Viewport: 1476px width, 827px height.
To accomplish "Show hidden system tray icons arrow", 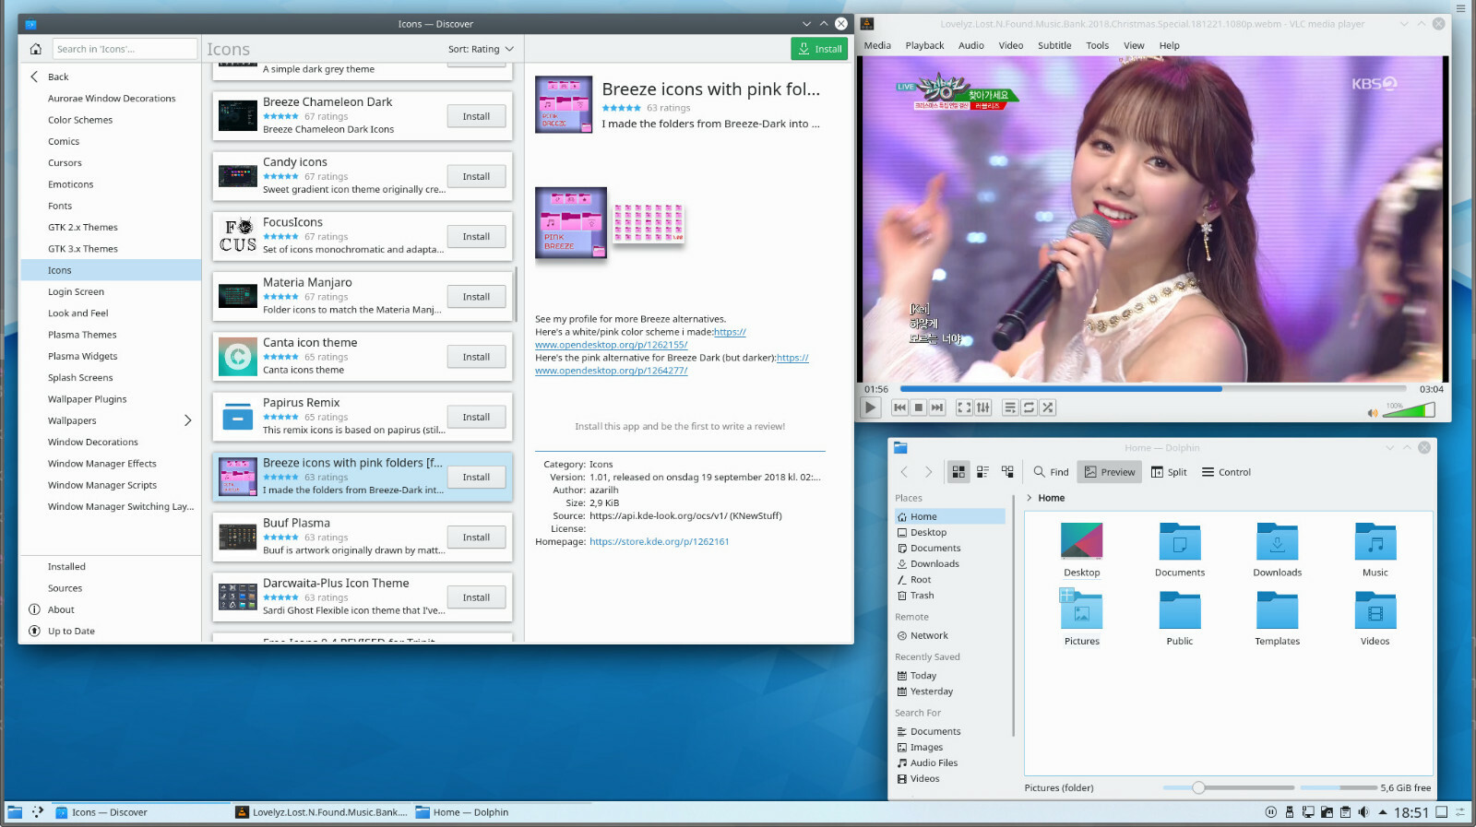I will [1382, 812].
